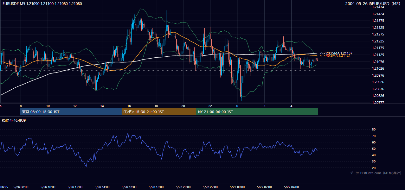Click the 5/27 04:00 bottom date label
The height and width of the screenshot is (190, 405).
(291, 187)
